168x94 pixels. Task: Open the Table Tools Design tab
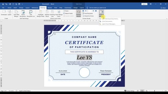coord(75,8)
